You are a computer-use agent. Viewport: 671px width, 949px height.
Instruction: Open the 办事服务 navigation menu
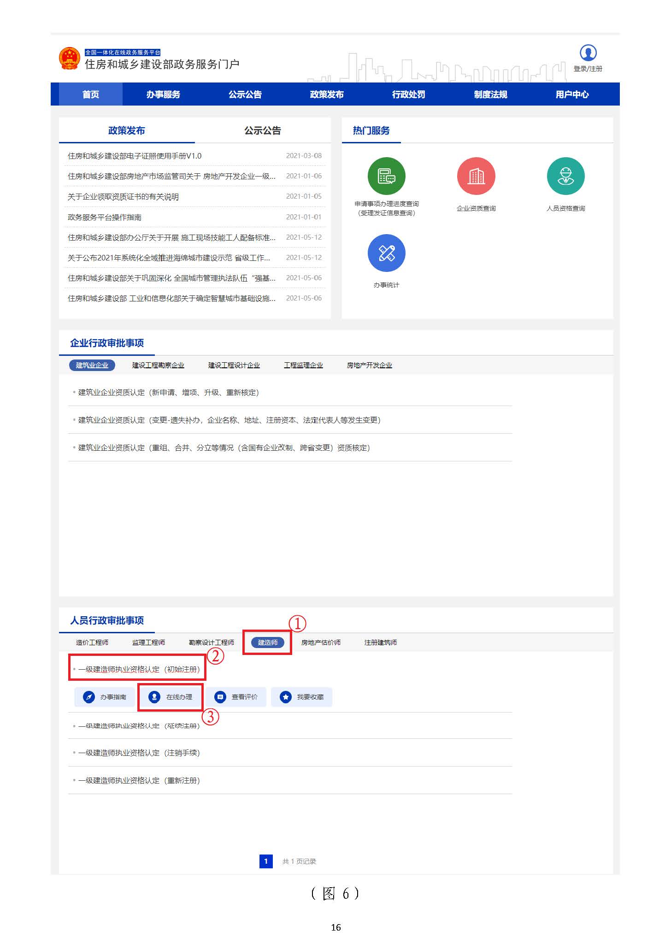tap(163, 94)
